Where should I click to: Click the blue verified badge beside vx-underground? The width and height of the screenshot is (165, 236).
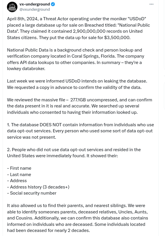coord(53,4)
